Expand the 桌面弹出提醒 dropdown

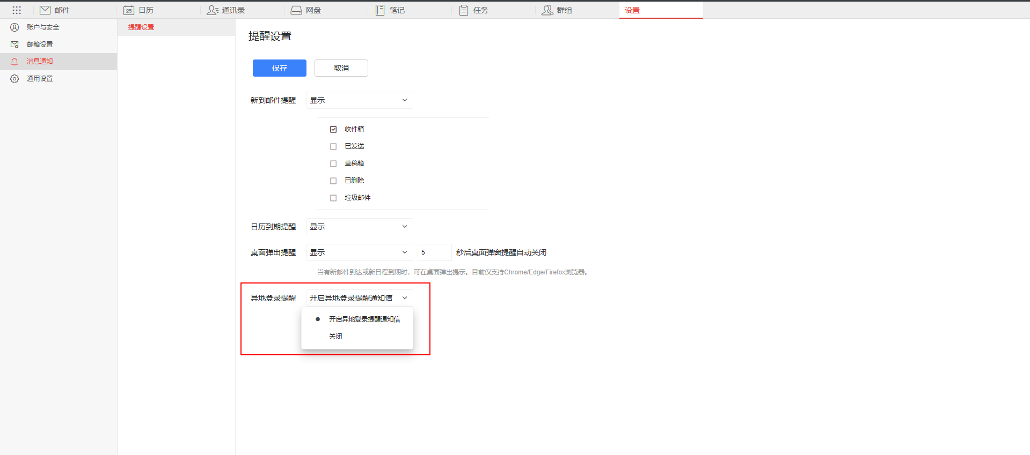coord(359,252)
